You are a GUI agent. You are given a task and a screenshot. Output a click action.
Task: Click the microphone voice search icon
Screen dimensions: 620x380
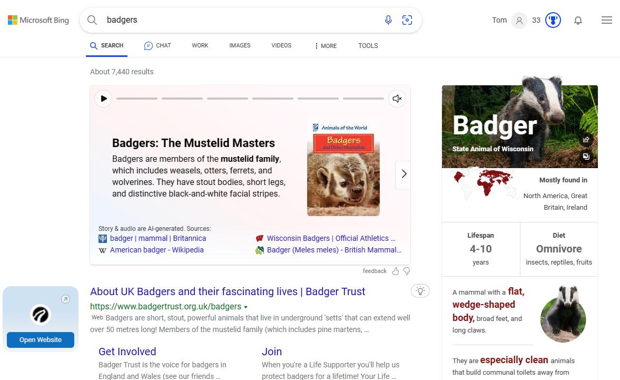pos(388,20)
